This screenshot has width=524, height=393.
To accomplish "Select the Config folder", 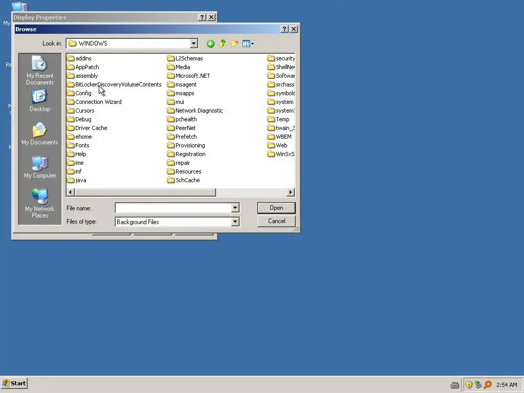I will pyautogui.click(x=79, y=93).
